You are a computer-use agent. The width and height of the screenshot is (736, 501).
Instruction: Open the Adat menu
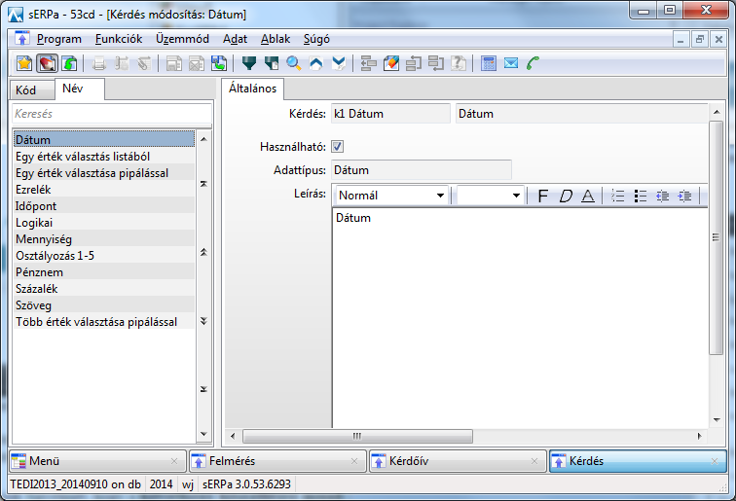coord(235,39)
